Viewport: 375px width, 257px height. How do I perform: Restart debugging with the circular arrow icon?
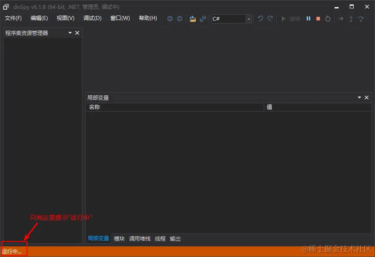coord(328,19)
